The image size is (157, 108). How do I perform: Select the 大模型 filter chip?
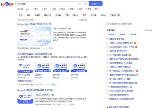pos(37,15)
